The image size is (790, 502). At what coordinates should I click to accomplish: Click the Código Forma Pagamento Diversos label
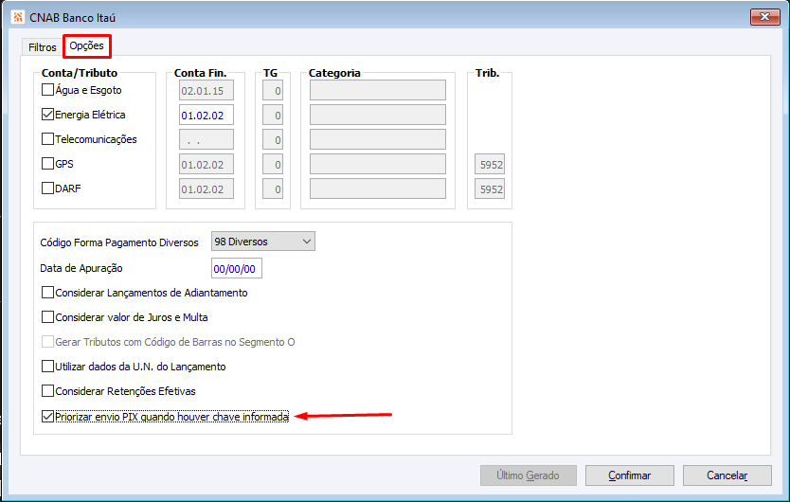pyautogui.click(x=119, y=242)
